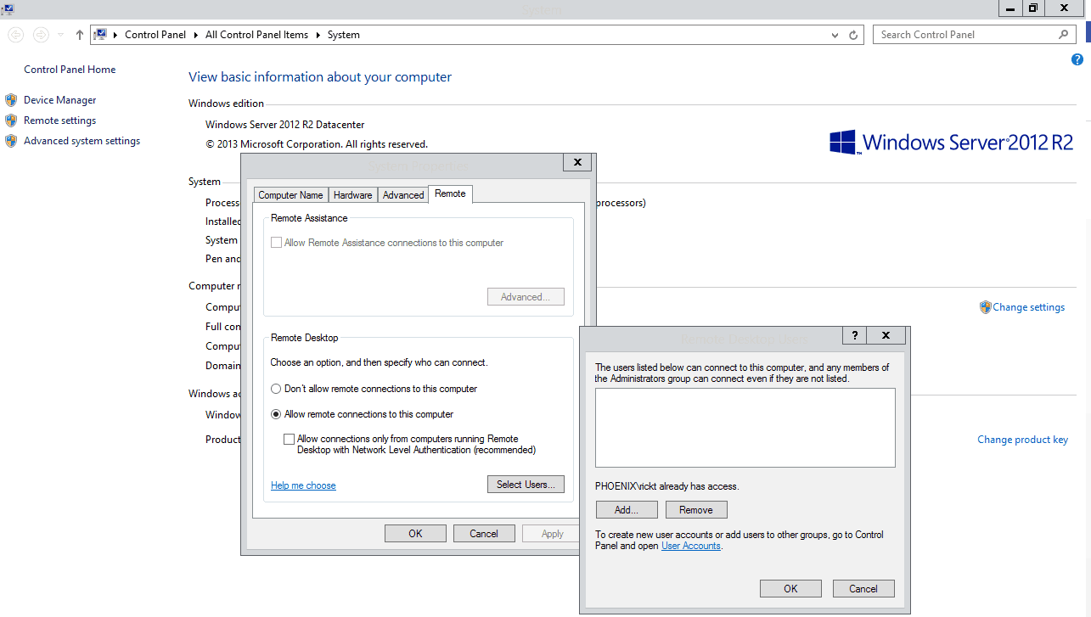1091x617 pixels.
Task: Switch to the Advanced tab
Action: pos(403,195)
